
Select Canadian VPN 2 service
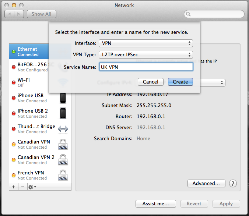36,160
